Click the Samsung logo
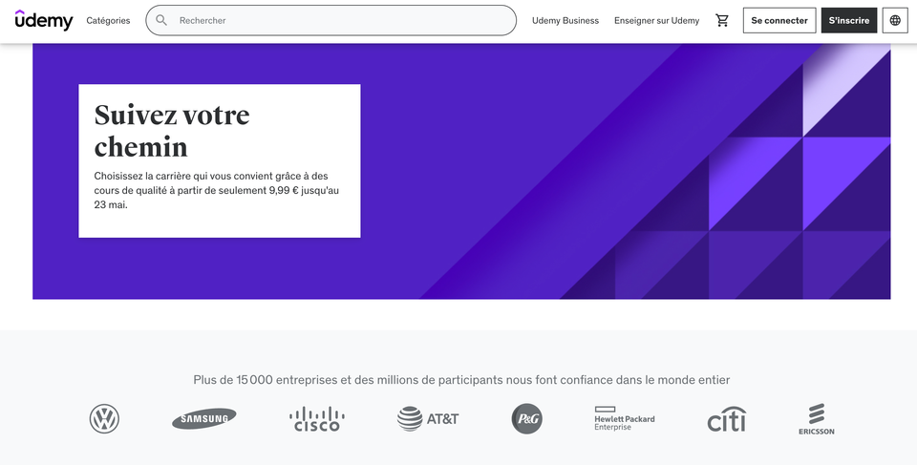917x465 pixels. click(x=203, y=418)
